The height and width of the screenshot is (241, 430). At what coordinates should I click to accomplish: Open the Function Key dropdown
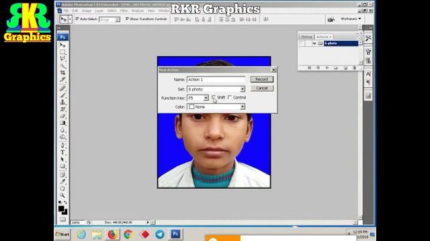[x=198, y=98]
